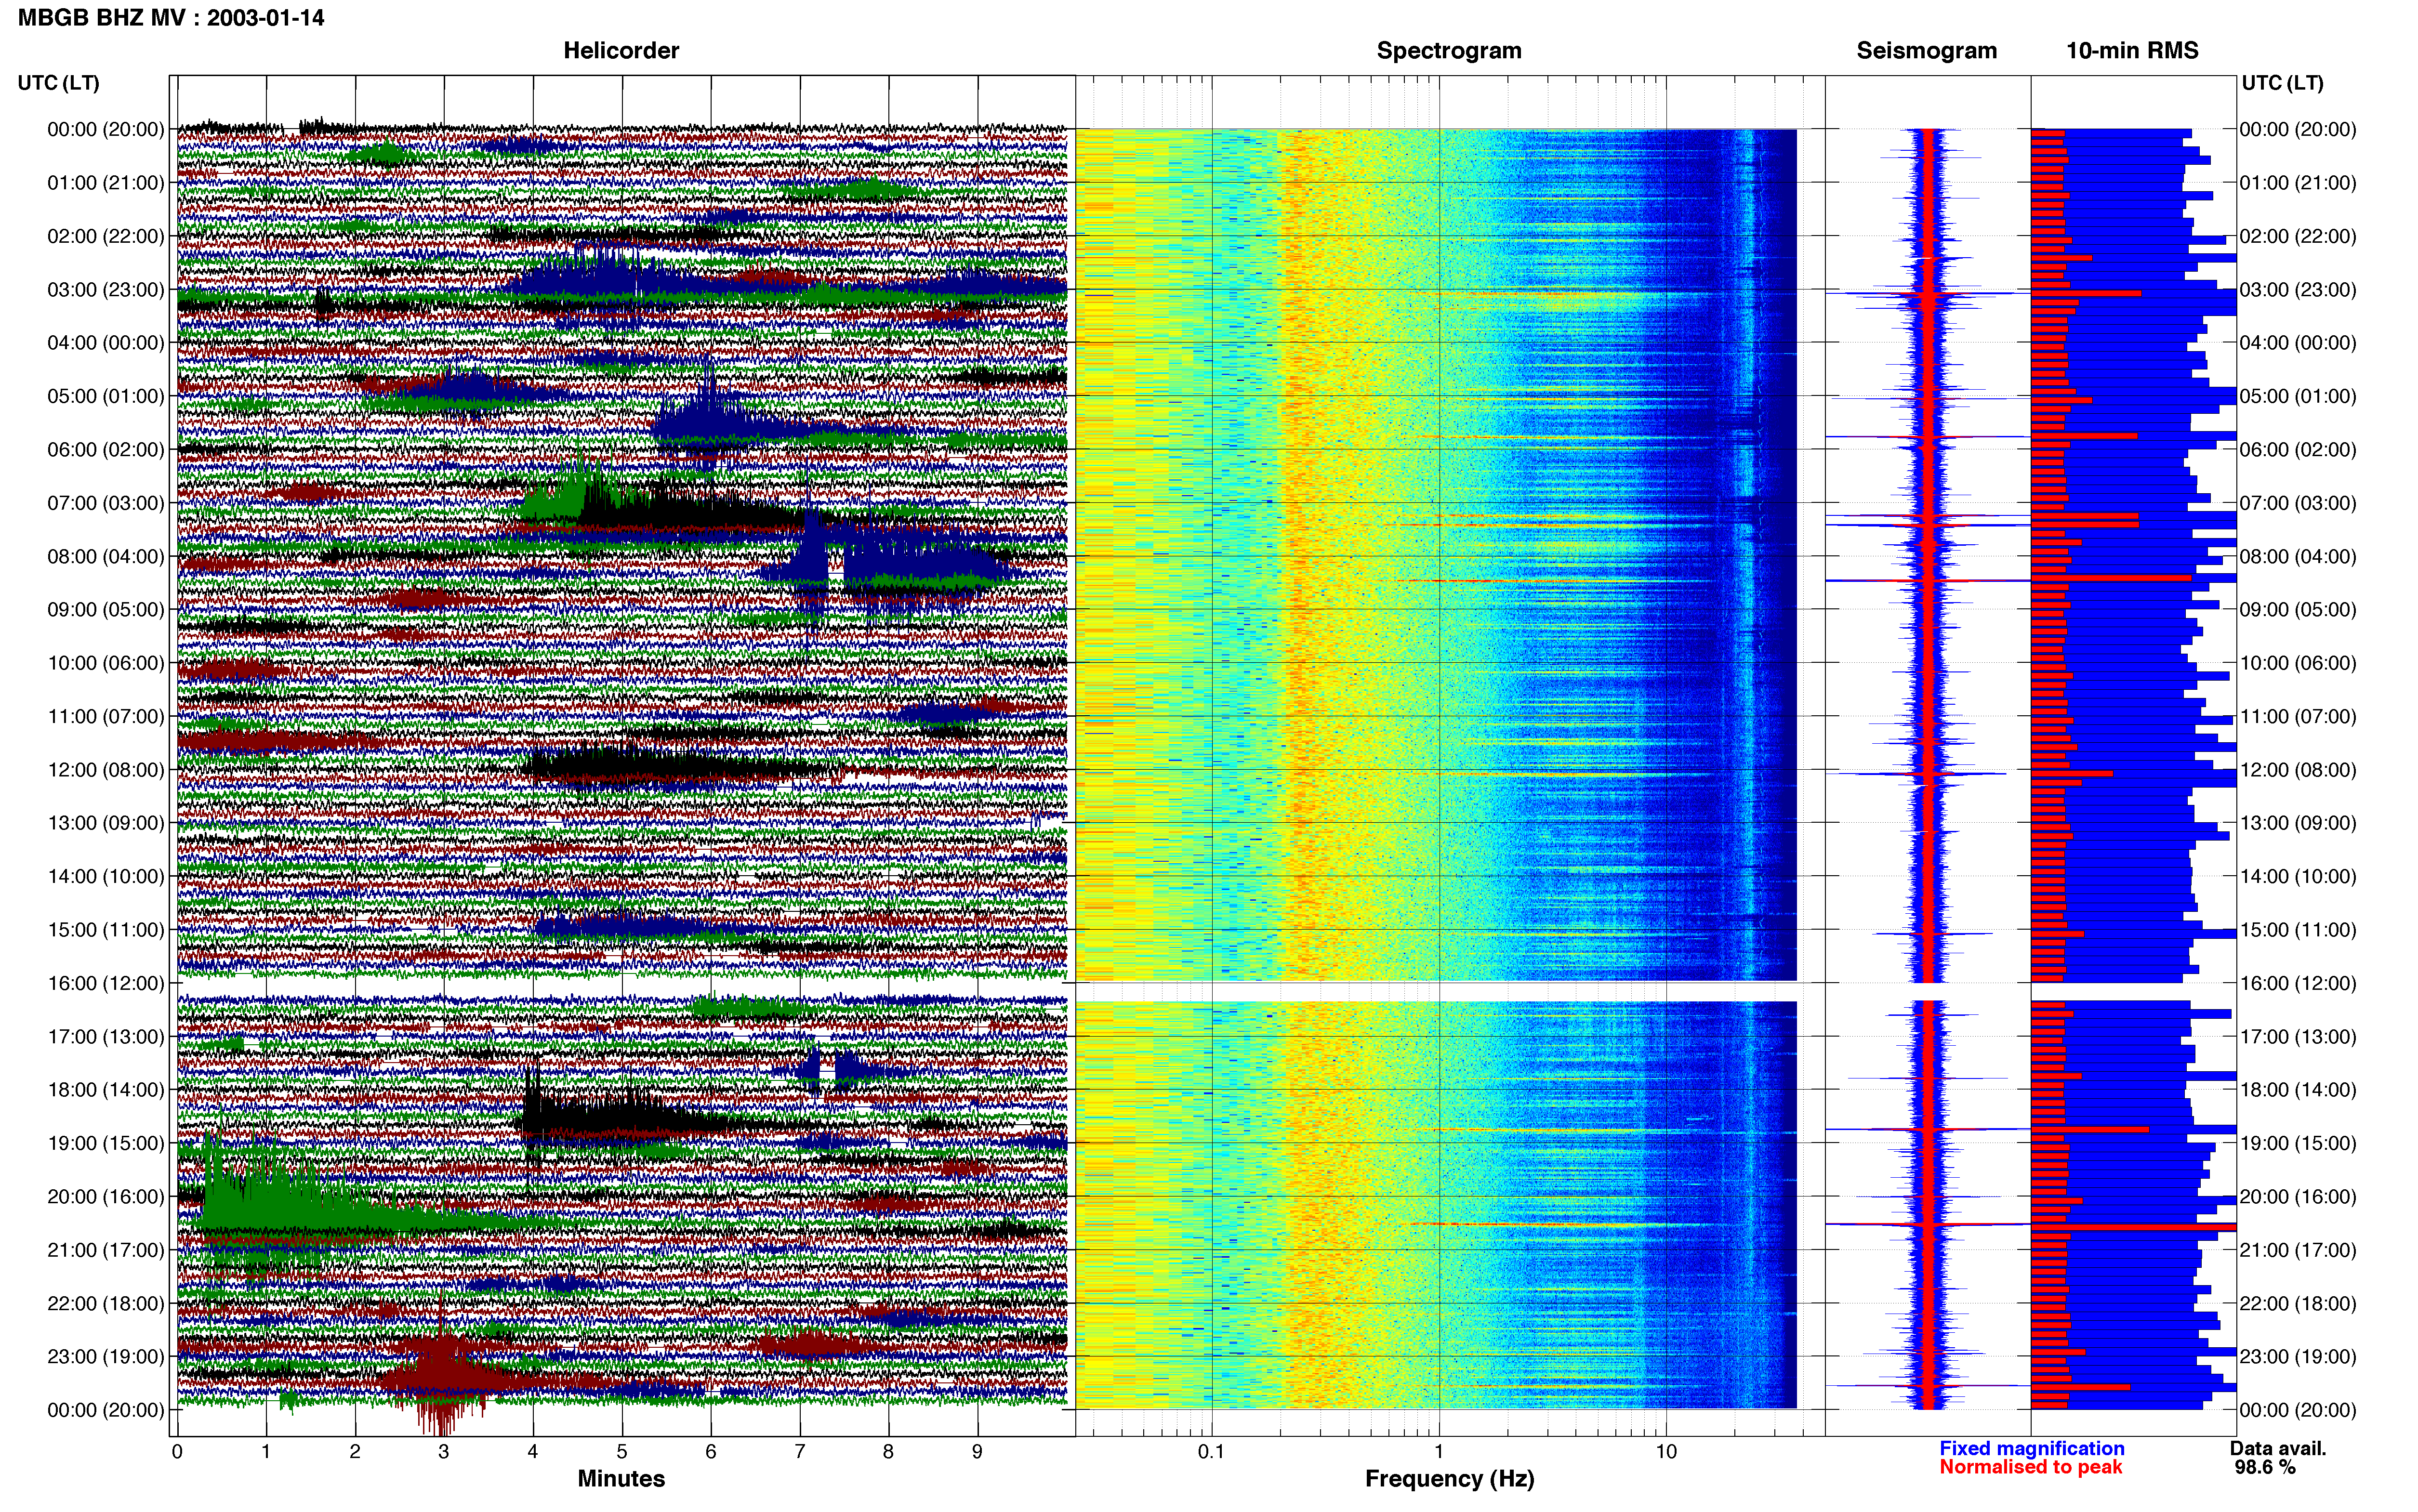The width and height of the screenshot is (2418, 1512).
Task: Click the left 'UTC (LT)' axis label
Action: [59, 83]
